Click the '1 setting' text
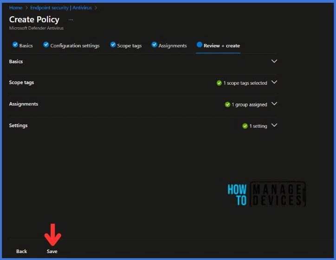 pos(258,126)
